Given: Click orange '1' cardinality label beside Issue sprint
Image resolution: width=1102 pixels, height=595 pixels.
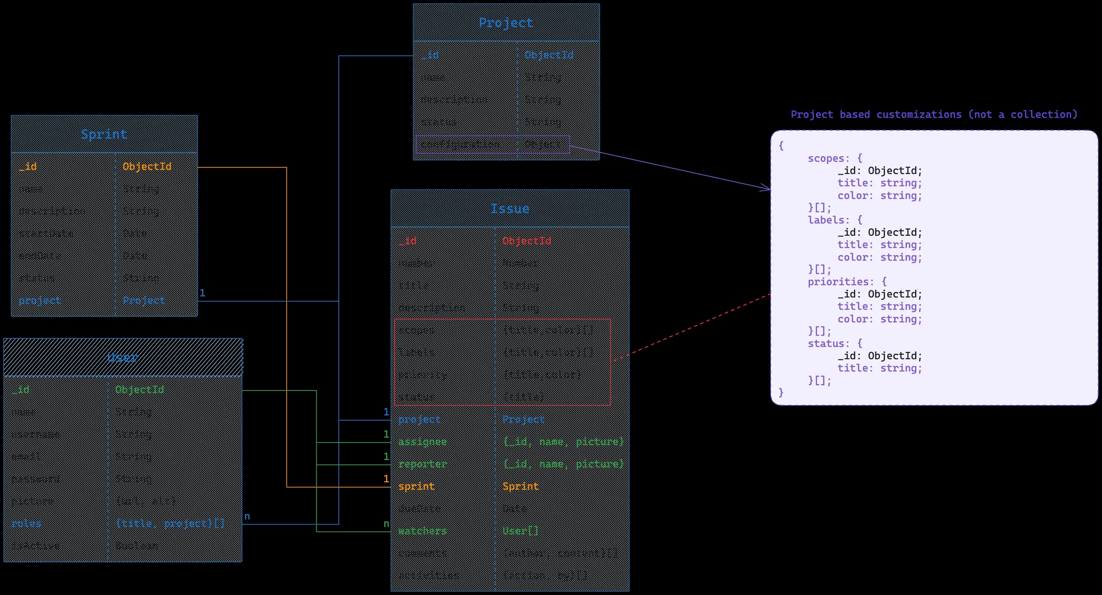Looking at the screenshot, I should point(386,479).
